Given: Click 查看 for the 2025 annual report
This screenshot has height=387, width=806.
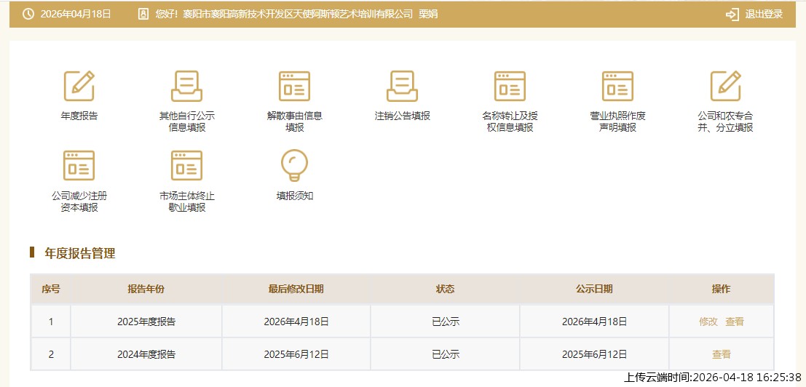Looking at the screenshot, I should [x=735, y=322].
